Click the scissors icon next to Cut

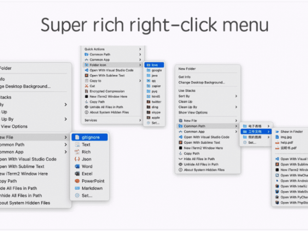[86, 86]
